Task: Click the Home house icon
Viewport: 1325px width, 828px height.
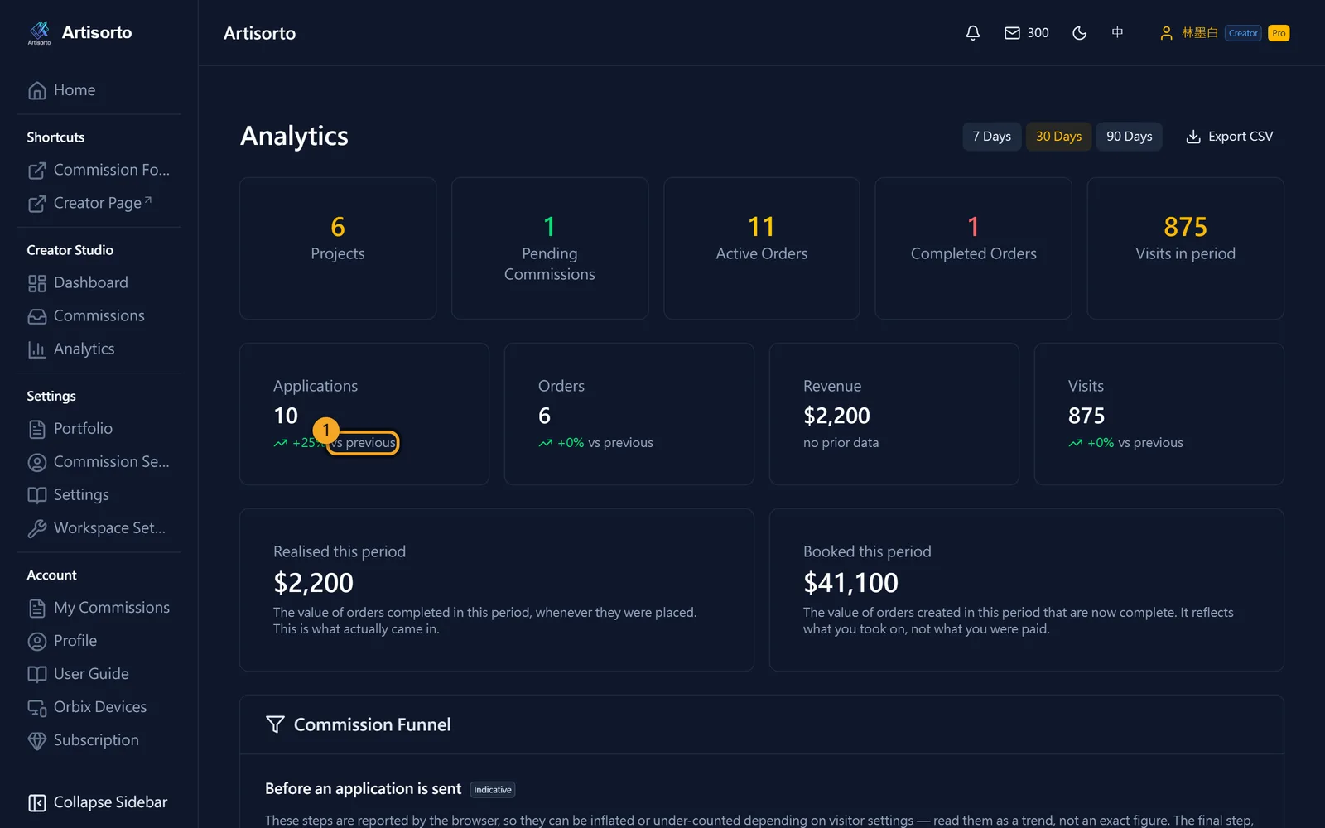Action: (37, 90)
